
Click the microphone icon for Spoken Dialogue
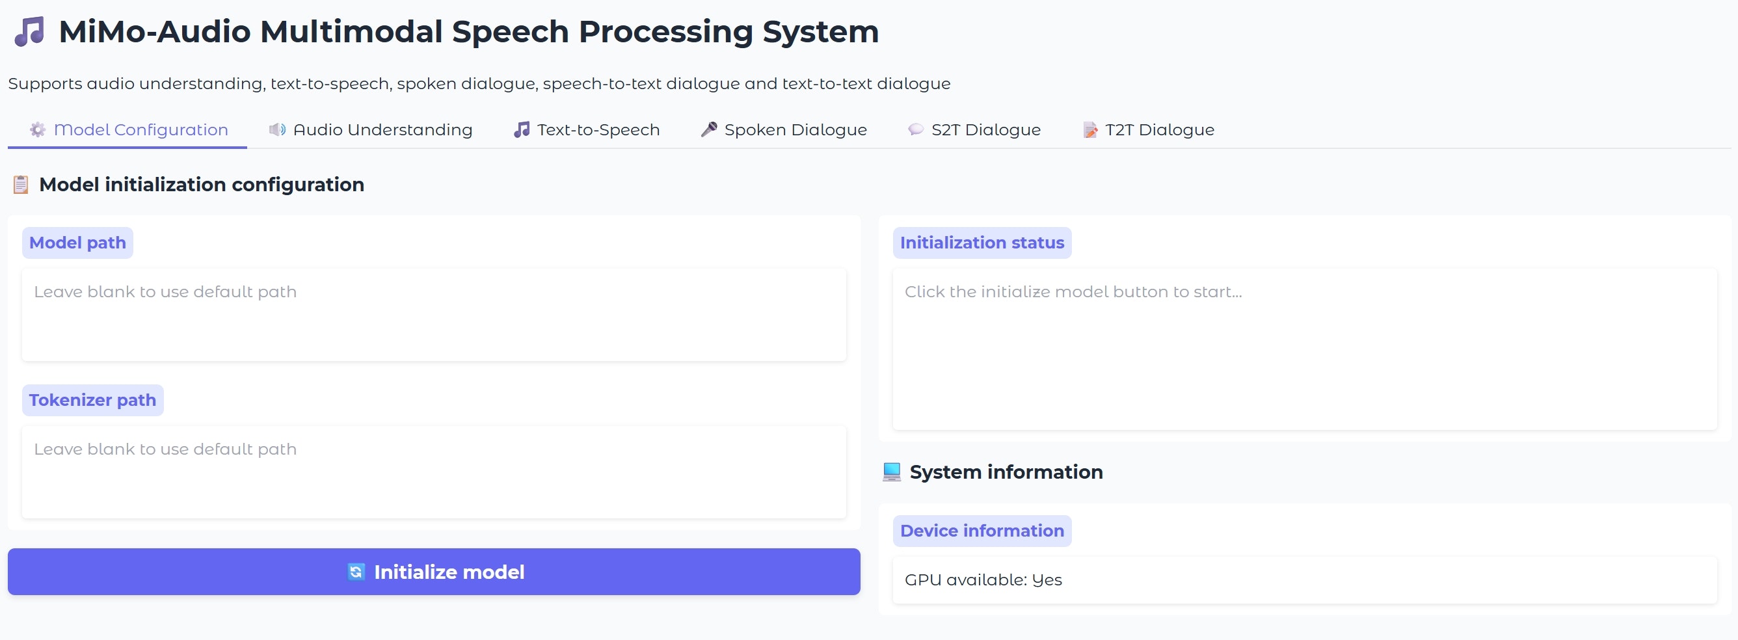(x=708, y=129)
